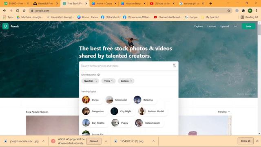The height and width of the screenshot is (147, 261).
Task: Open Chrome's three-dot menu
Action: (x=257, y=11)
